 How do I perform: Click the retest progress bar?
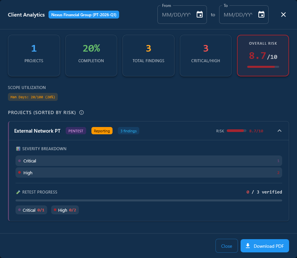[149, 200]
